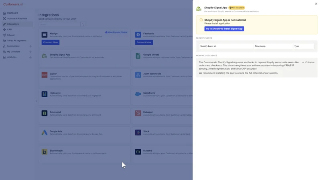The image size is (321, 180).
Task: Open the Omnisend integration title
Action: coord(55,112)
